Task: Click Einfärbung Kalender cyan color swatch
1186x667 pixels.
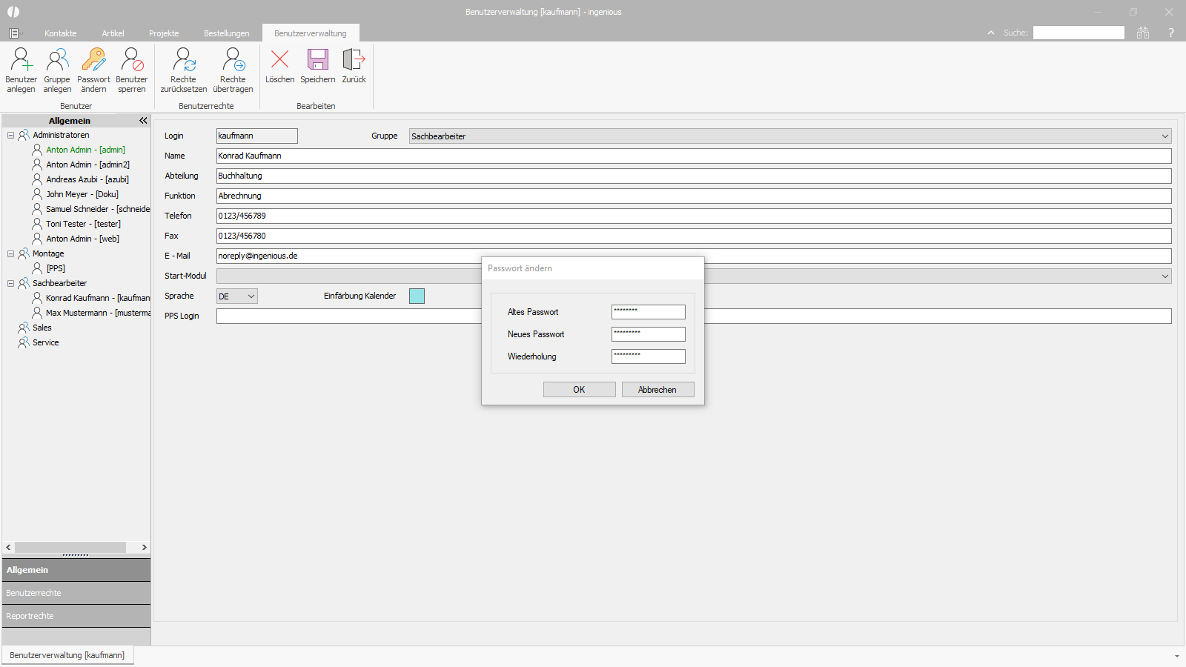Action: point(417,296)
